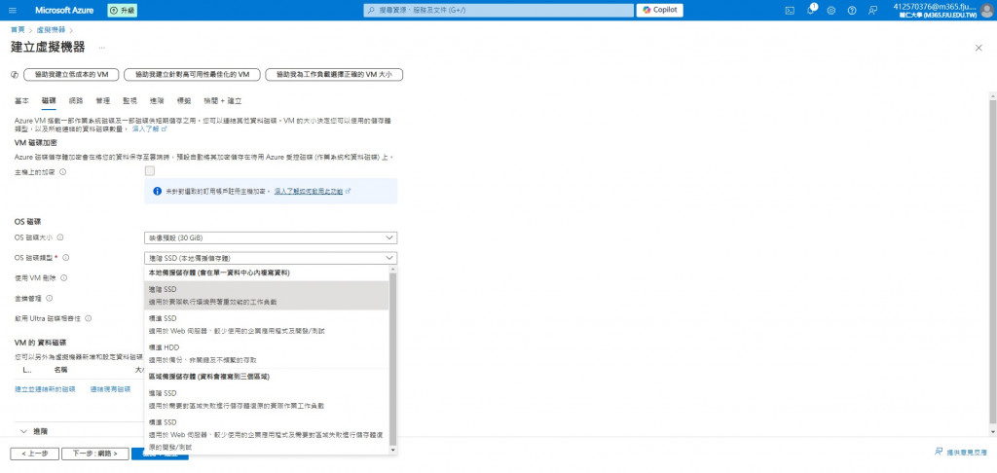Show info tip for 啟用 Ultra 磁碟相容性

point(89,318)
